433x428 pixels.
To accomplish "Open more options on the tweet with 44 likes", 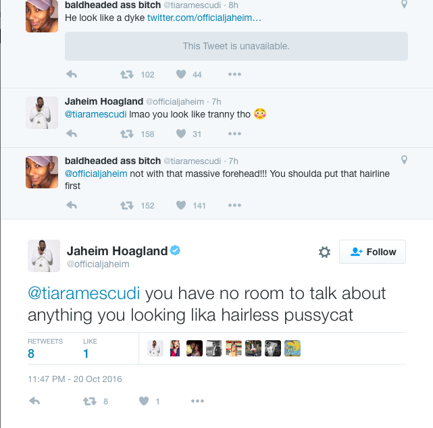I will point(234,74).
